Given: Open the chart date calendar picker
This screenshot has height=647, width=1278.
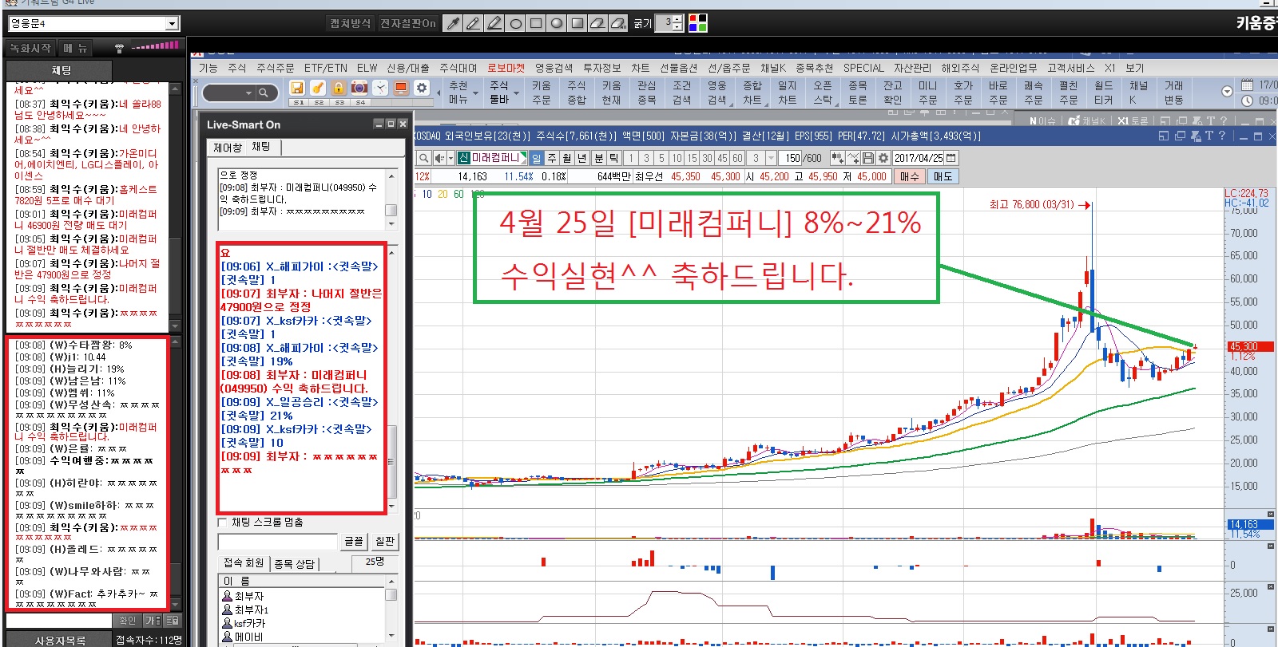Looking at the screenshot, I should (x=951, y=158).
